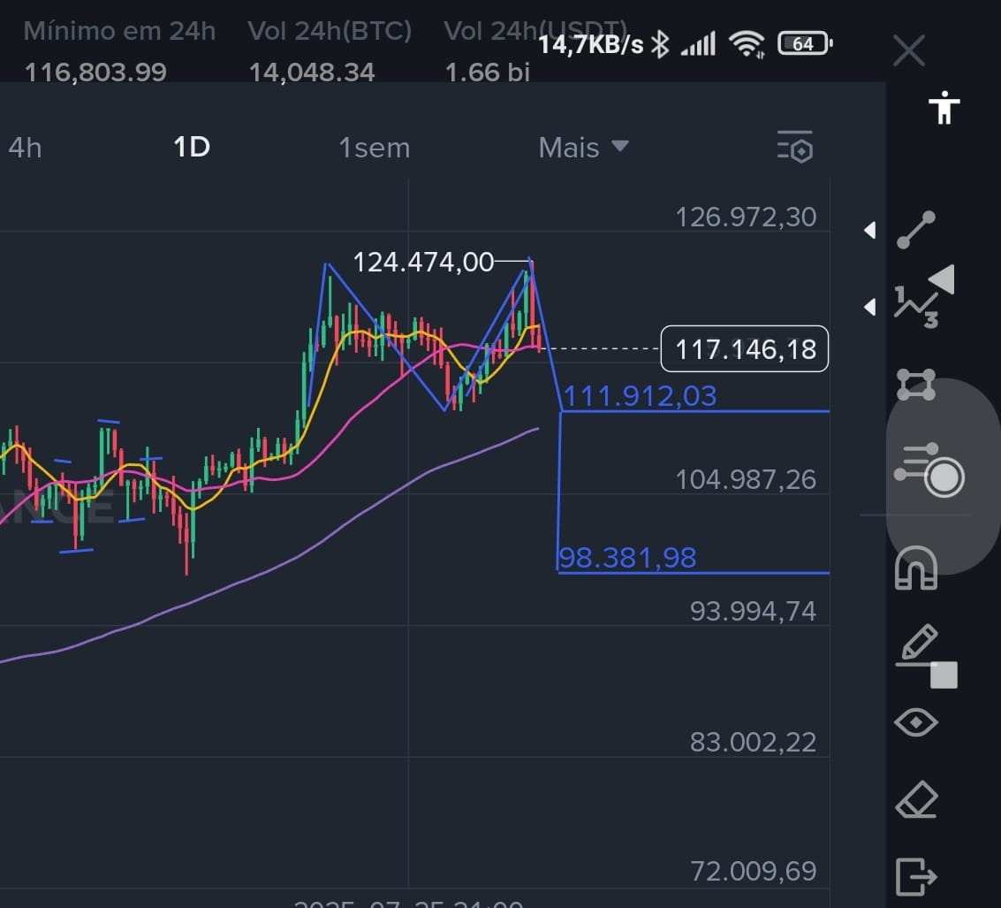Screen dimensions: 1001x908
Task: Close the drawing toolbar with the X
Action: pos(909,50)
